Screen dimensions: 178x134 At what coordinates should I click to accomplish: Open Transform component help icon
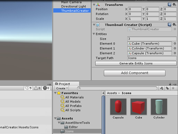tap(169, 4)
